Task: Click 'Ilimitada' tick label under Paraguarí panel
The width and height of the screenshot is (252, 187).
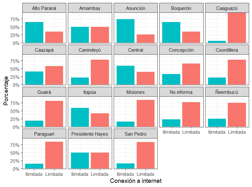Action: [x=34, y=174]
